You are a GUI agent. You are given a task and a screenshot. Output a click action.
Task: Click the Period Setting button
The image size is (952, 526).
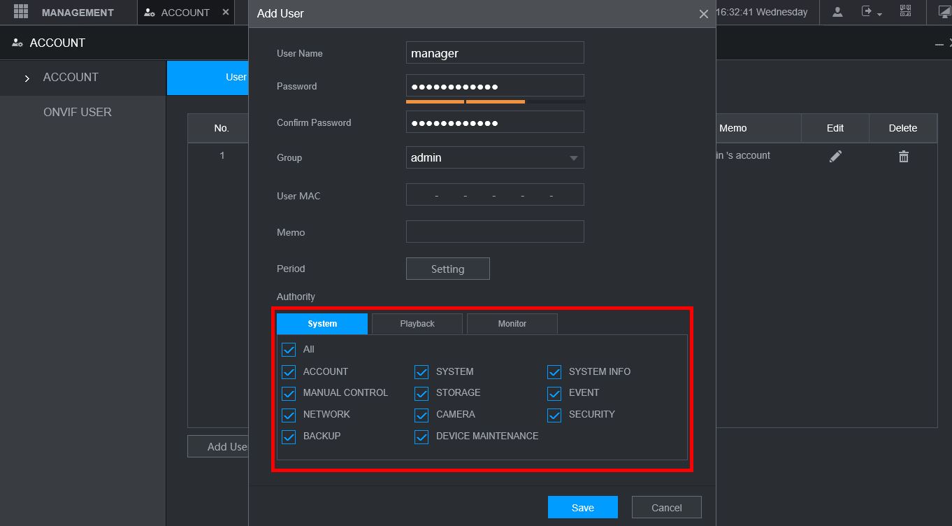click(447, 269)
